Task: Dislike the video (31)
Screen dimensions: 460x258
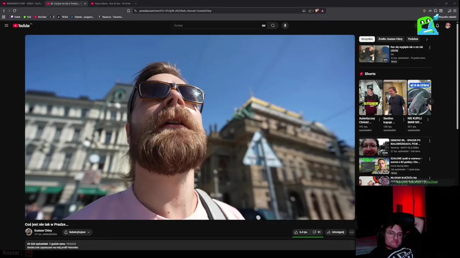Action: click(317, 232)
